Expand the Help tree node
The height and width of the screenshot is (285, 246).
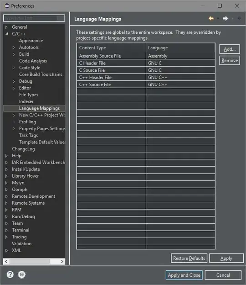tap(6, 156)
